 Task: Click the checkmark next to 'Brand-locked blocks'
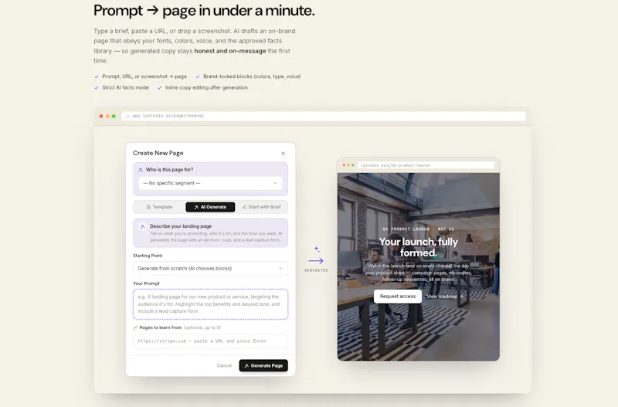point(198,76)
